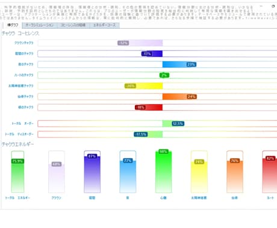Click the blue energy column showing 77%
The width and height of the screenshot is (277, 228).
click(128, 172)
